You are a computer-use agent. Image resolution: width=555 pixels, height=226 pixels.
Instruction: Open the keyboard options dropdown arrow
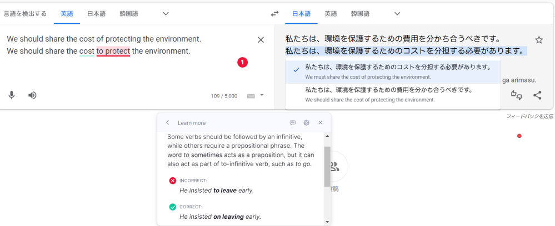coord(262,95)
